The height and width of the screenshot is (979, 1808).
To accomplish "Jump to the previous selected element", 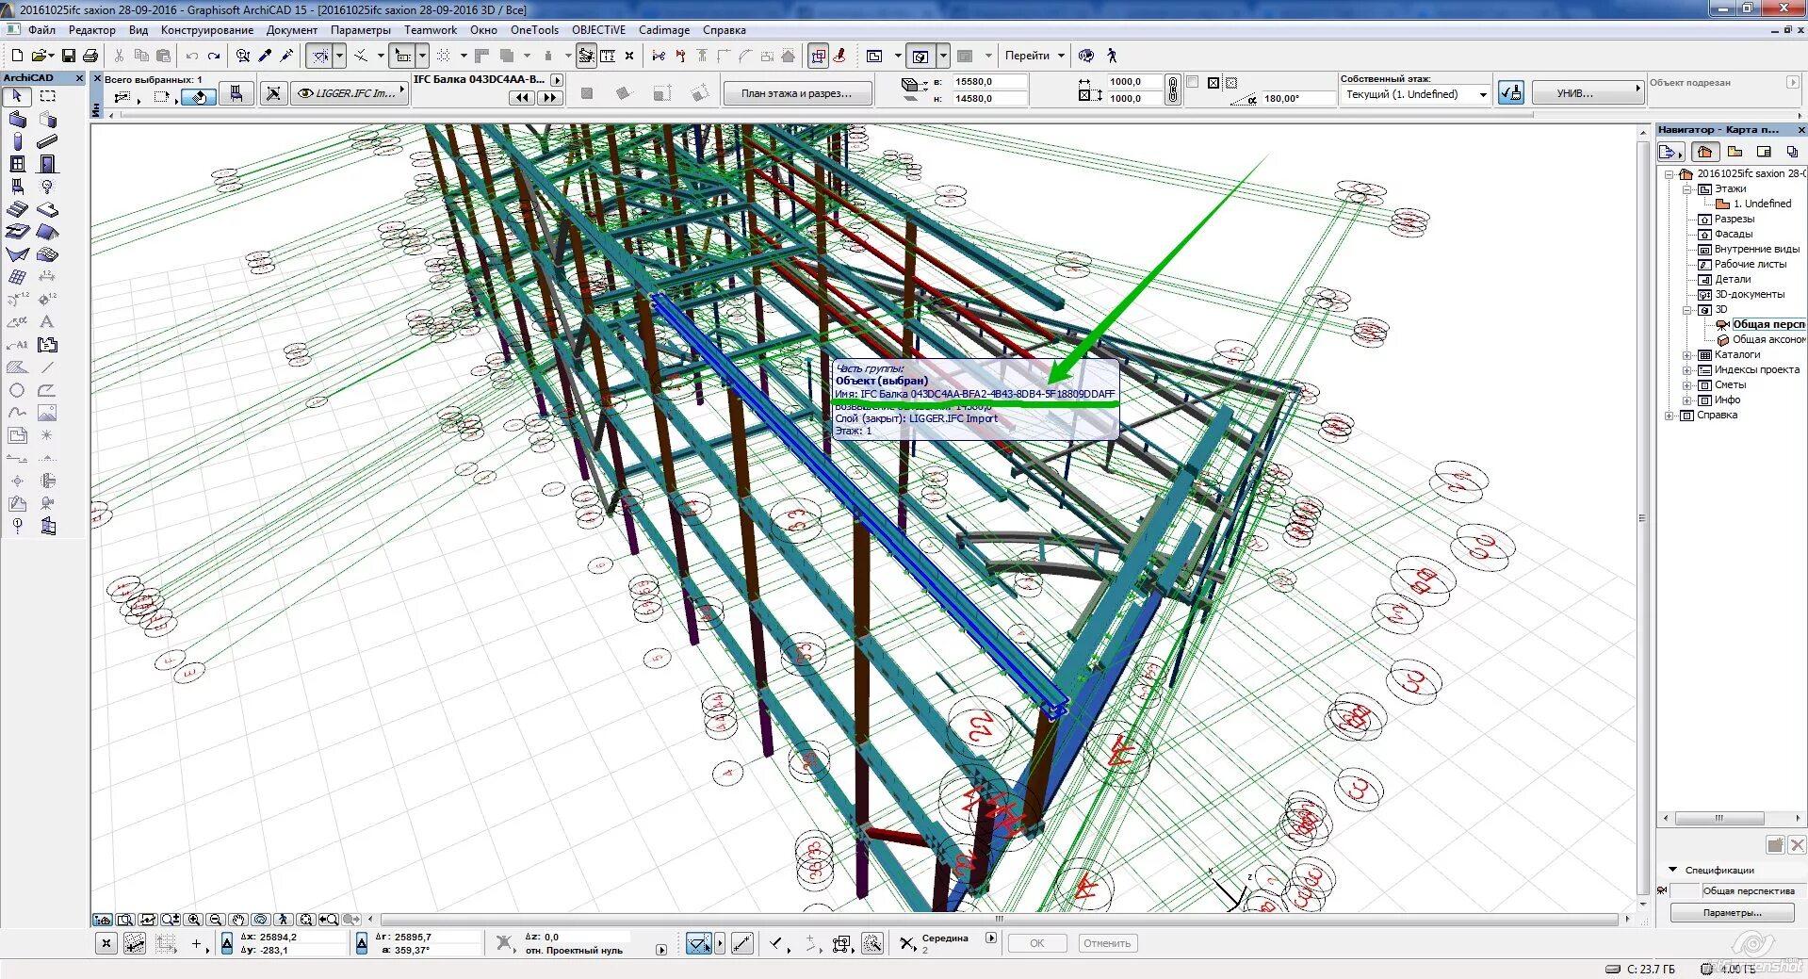I will tap(522, 97).
